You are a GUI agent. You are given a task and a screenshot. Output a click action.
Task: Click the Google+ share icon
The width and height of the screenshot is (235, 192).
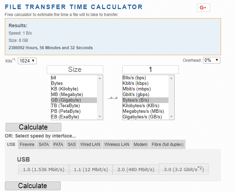tap(203, 8)
